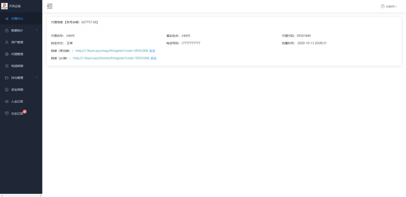406x197 pixels.
Task: Click the 锁定状态 value 正常
Action: [x=69, y=43]
